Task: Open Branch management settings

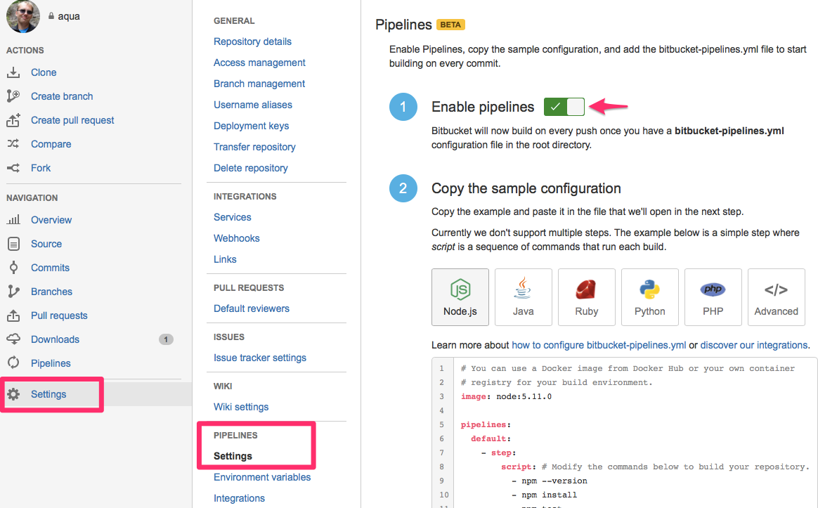Action: 259,84
